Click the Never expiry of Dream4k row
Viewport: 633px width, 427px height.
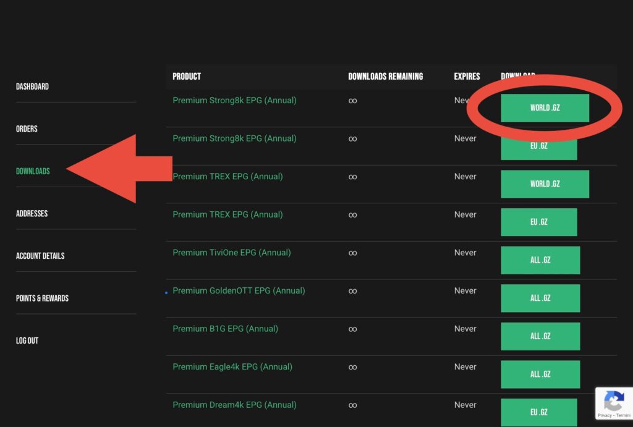[465, 405]
